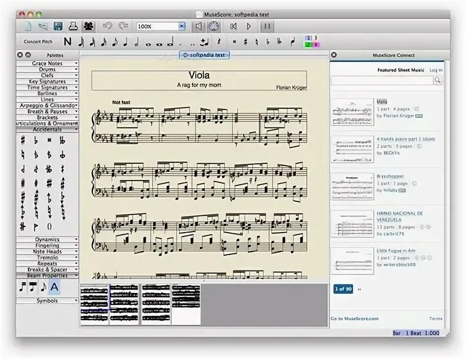Viewport: 466px width, 359px height.
Task: Create a new score with toolbar icon
Action: 28,26
